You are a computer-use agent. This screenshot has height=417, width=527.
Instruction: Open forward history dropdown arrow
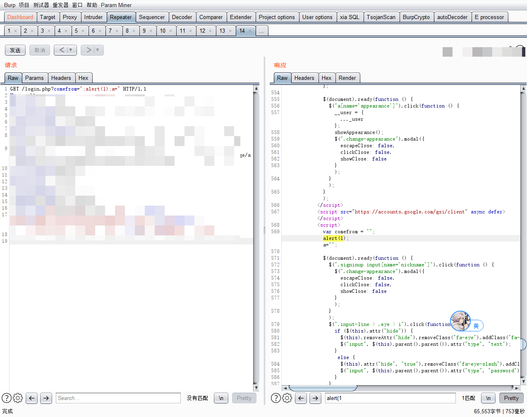pyautogui.click(x=98, y=50)
